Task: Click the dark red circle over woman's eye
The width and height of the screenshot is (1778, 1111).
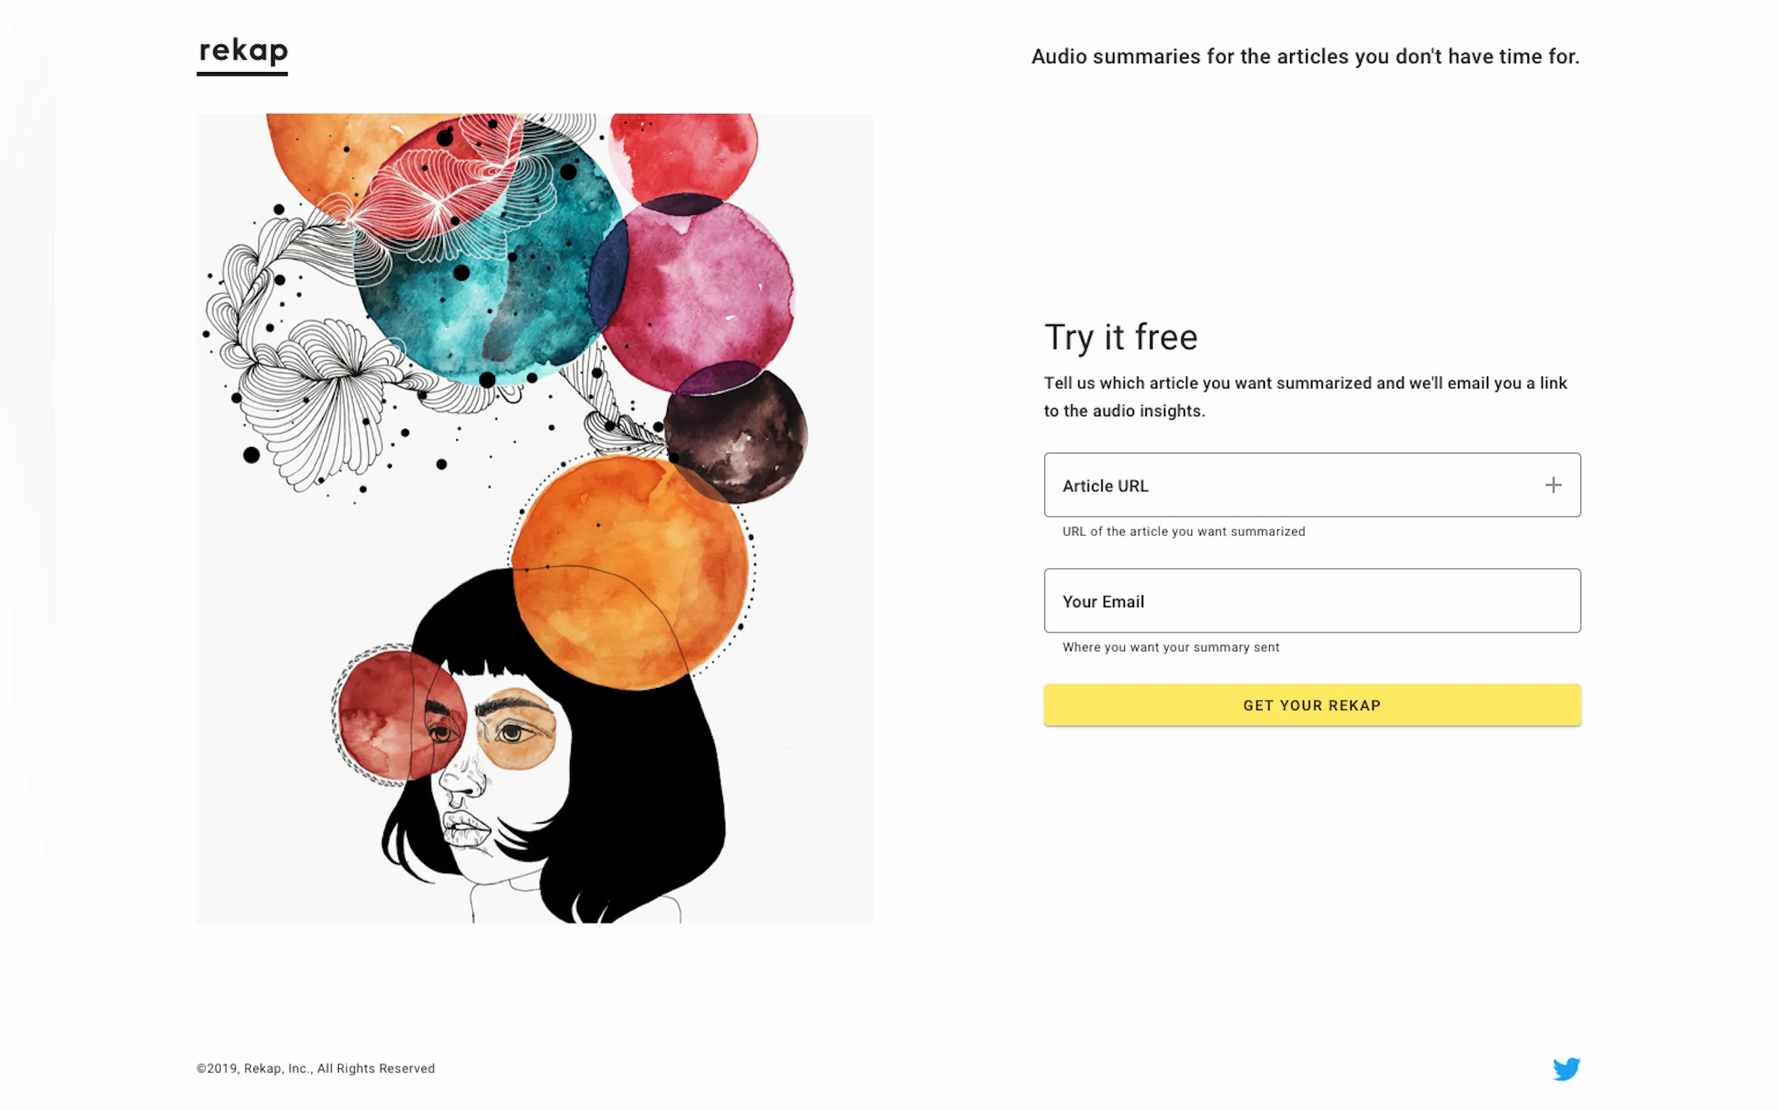Action: tap(400, 716)
